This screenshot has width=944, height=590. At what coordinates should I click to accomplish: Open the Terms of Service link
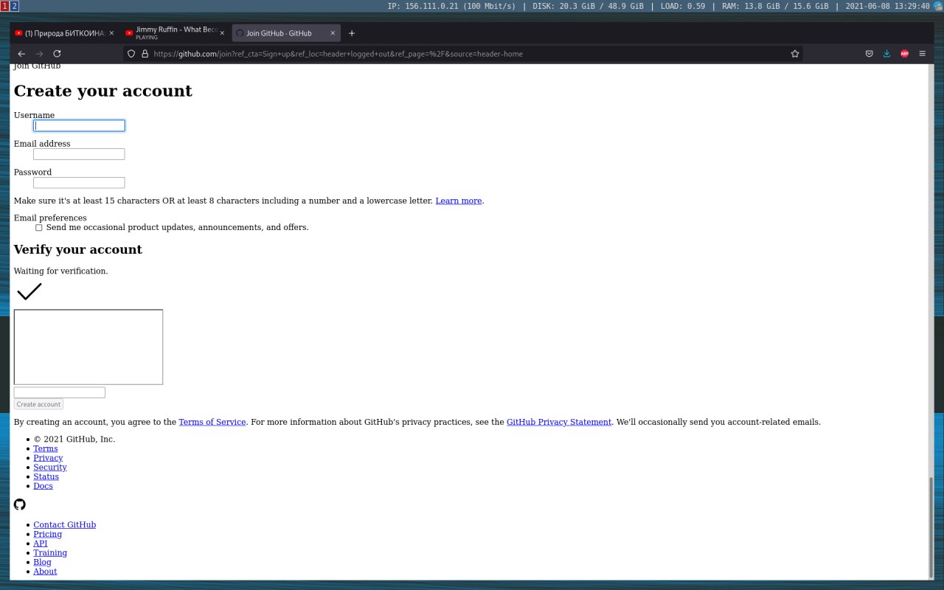click(212, 422)
